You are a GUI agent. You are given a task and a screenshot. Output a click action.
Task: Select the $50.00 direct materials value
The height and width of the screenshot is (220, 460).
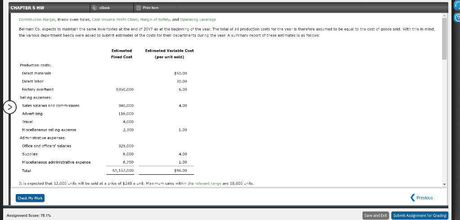point(181,73)
